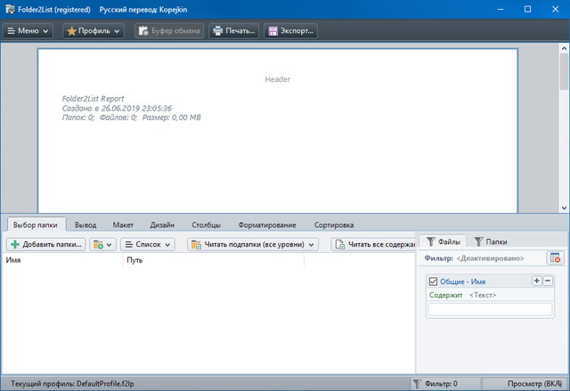
Task: Open the folder icon dropdown
Action: click(x=102, y=244)
